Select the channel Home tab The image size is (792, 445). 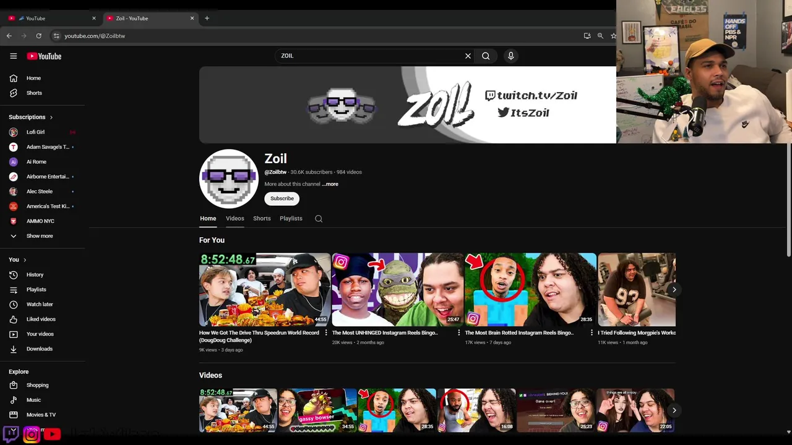pos(208,218)
